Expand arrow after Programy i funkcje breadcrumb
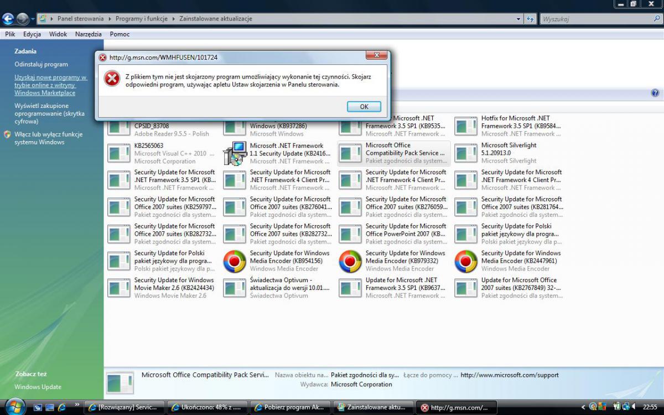This screenshot has height=415, width=664. [x=175, y=19]
